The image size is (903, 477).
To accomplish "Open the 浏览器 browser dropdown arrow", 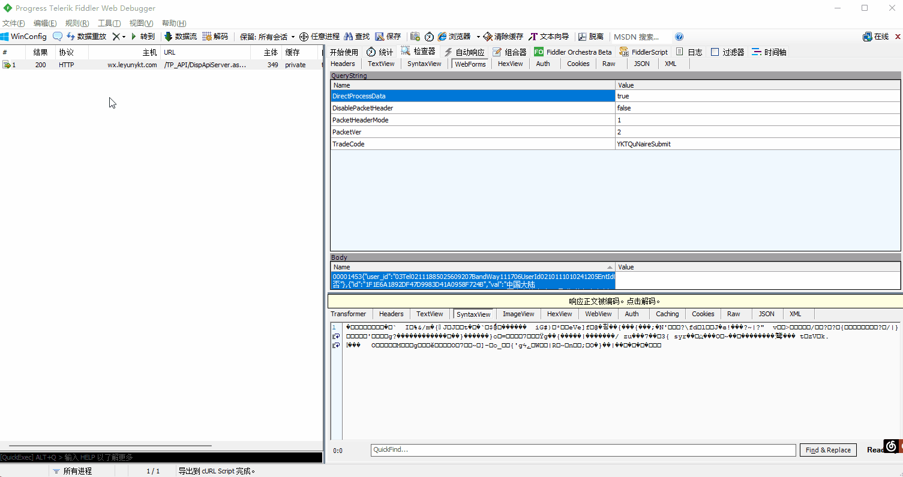I will 478,37.
